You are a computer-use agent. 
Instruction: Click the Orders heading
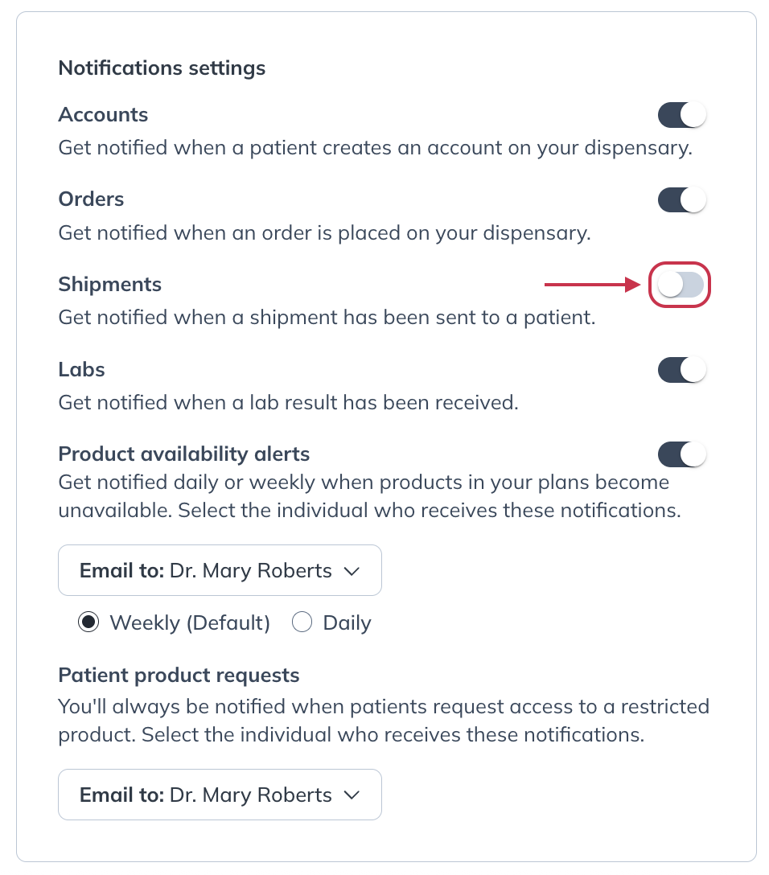click(91, 199)
